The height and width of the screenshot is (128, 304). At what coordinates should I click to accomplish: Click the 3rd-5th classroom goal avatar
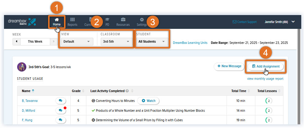(x=21, y=66)
